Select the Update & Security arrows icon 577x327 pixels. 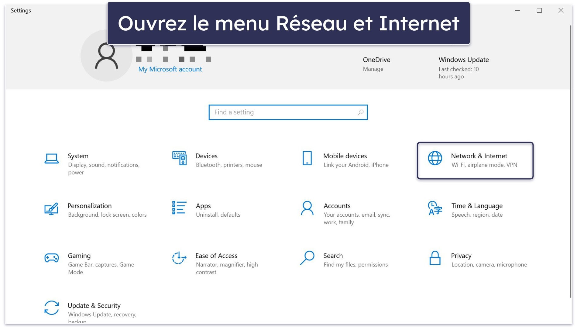coord(51,308)
